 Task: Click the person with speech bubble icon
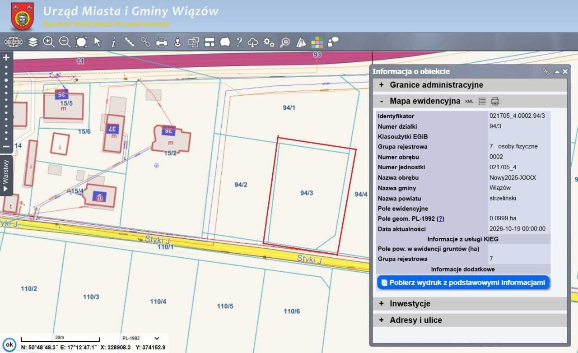[333, 42]
